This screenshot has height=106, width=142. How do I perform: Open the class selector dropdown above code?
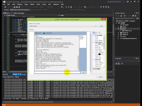click(x=31, y=15)
